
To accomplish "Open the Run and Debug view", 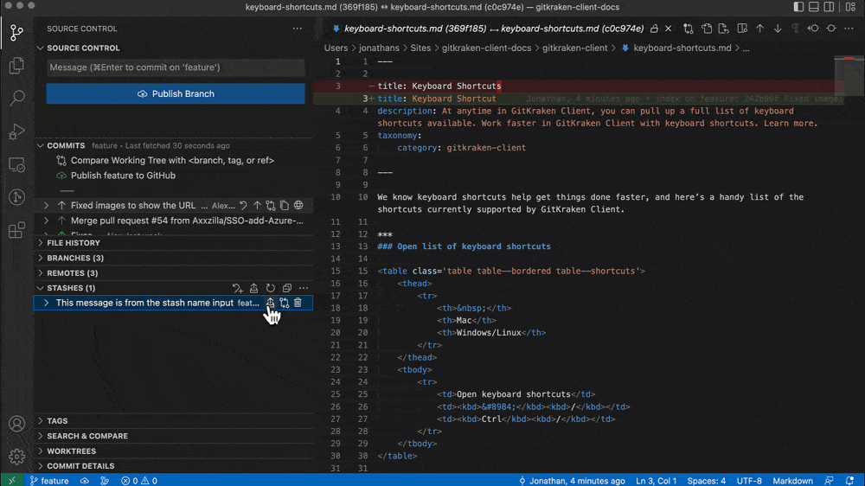I will click(16, 131).
